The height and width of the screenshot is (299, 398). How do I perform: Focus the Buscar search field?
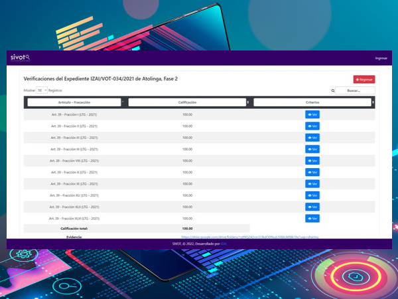point(356,90)
